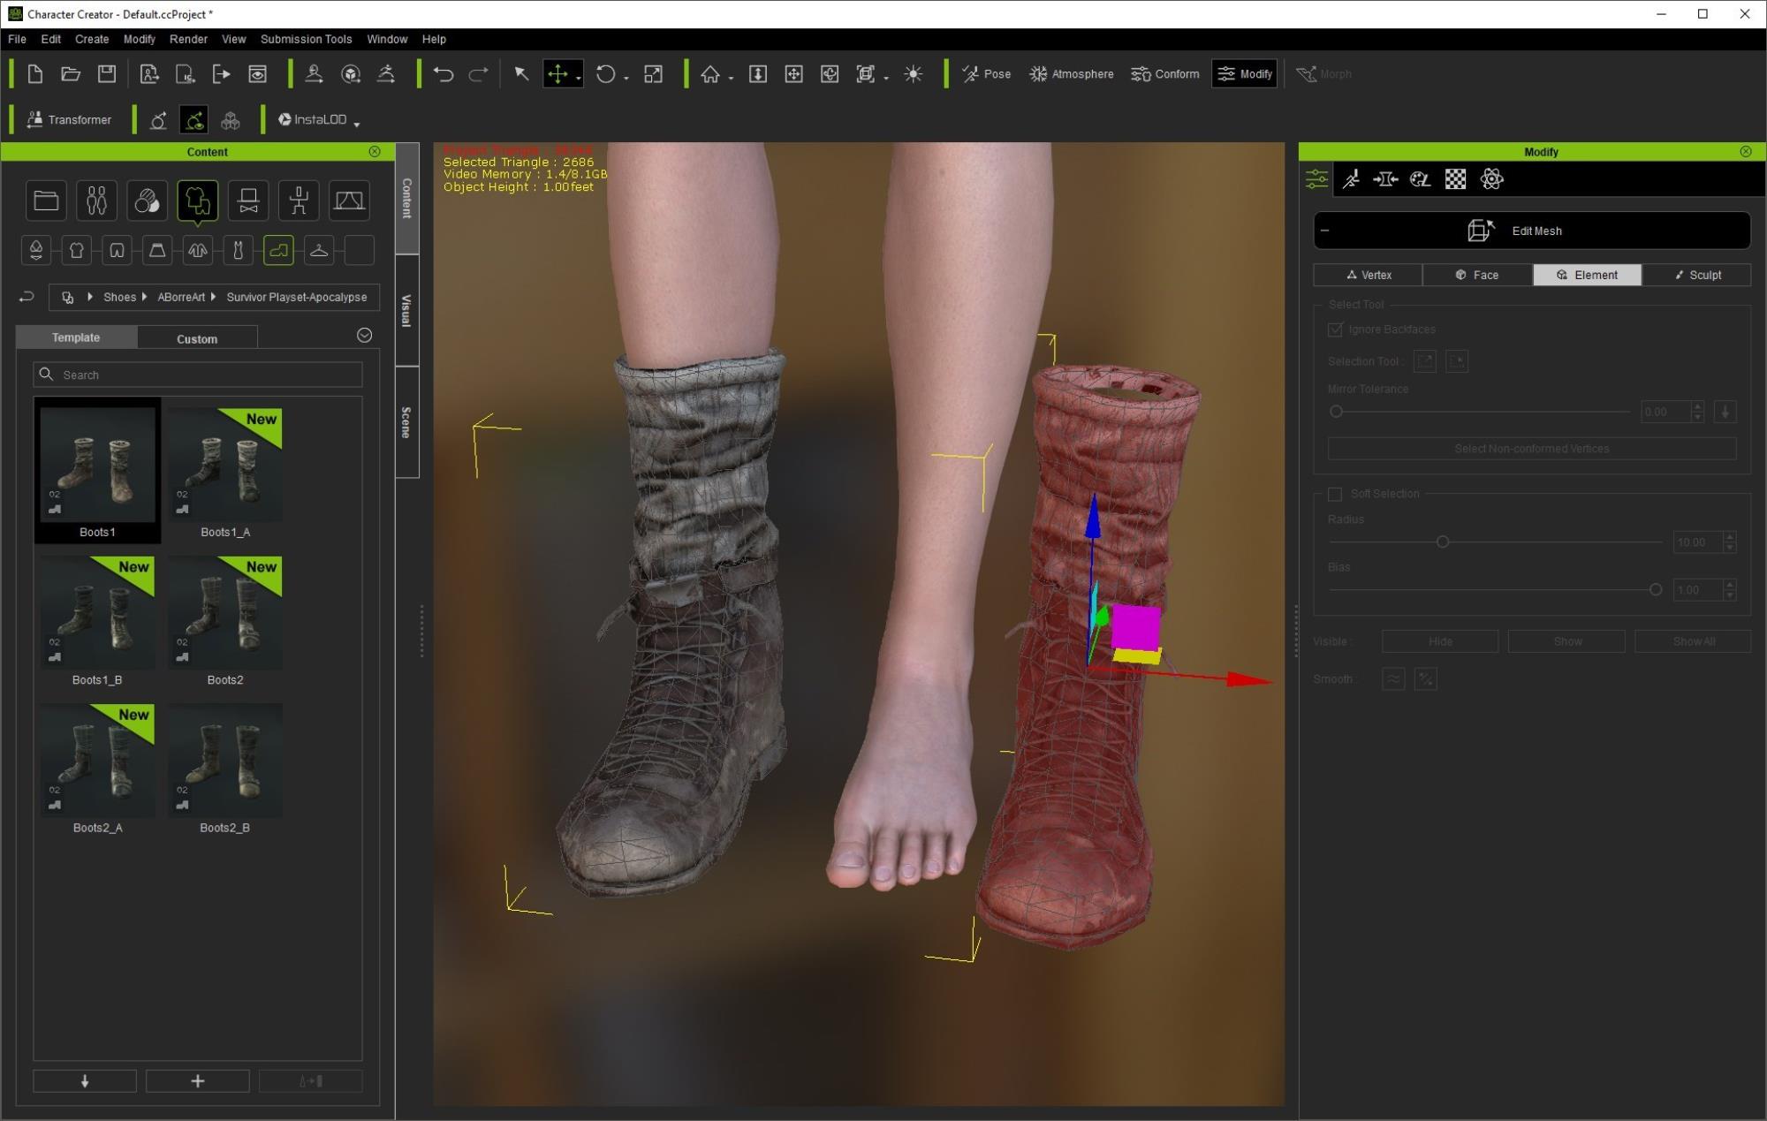
Task: Switch Edit Mesh to Element mode
Action: point(1587,275)
